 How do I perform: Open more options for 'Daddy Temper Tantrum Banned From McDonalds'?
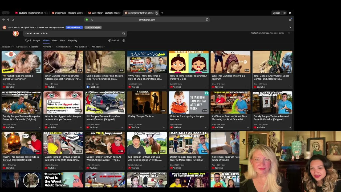coord(290,127)
